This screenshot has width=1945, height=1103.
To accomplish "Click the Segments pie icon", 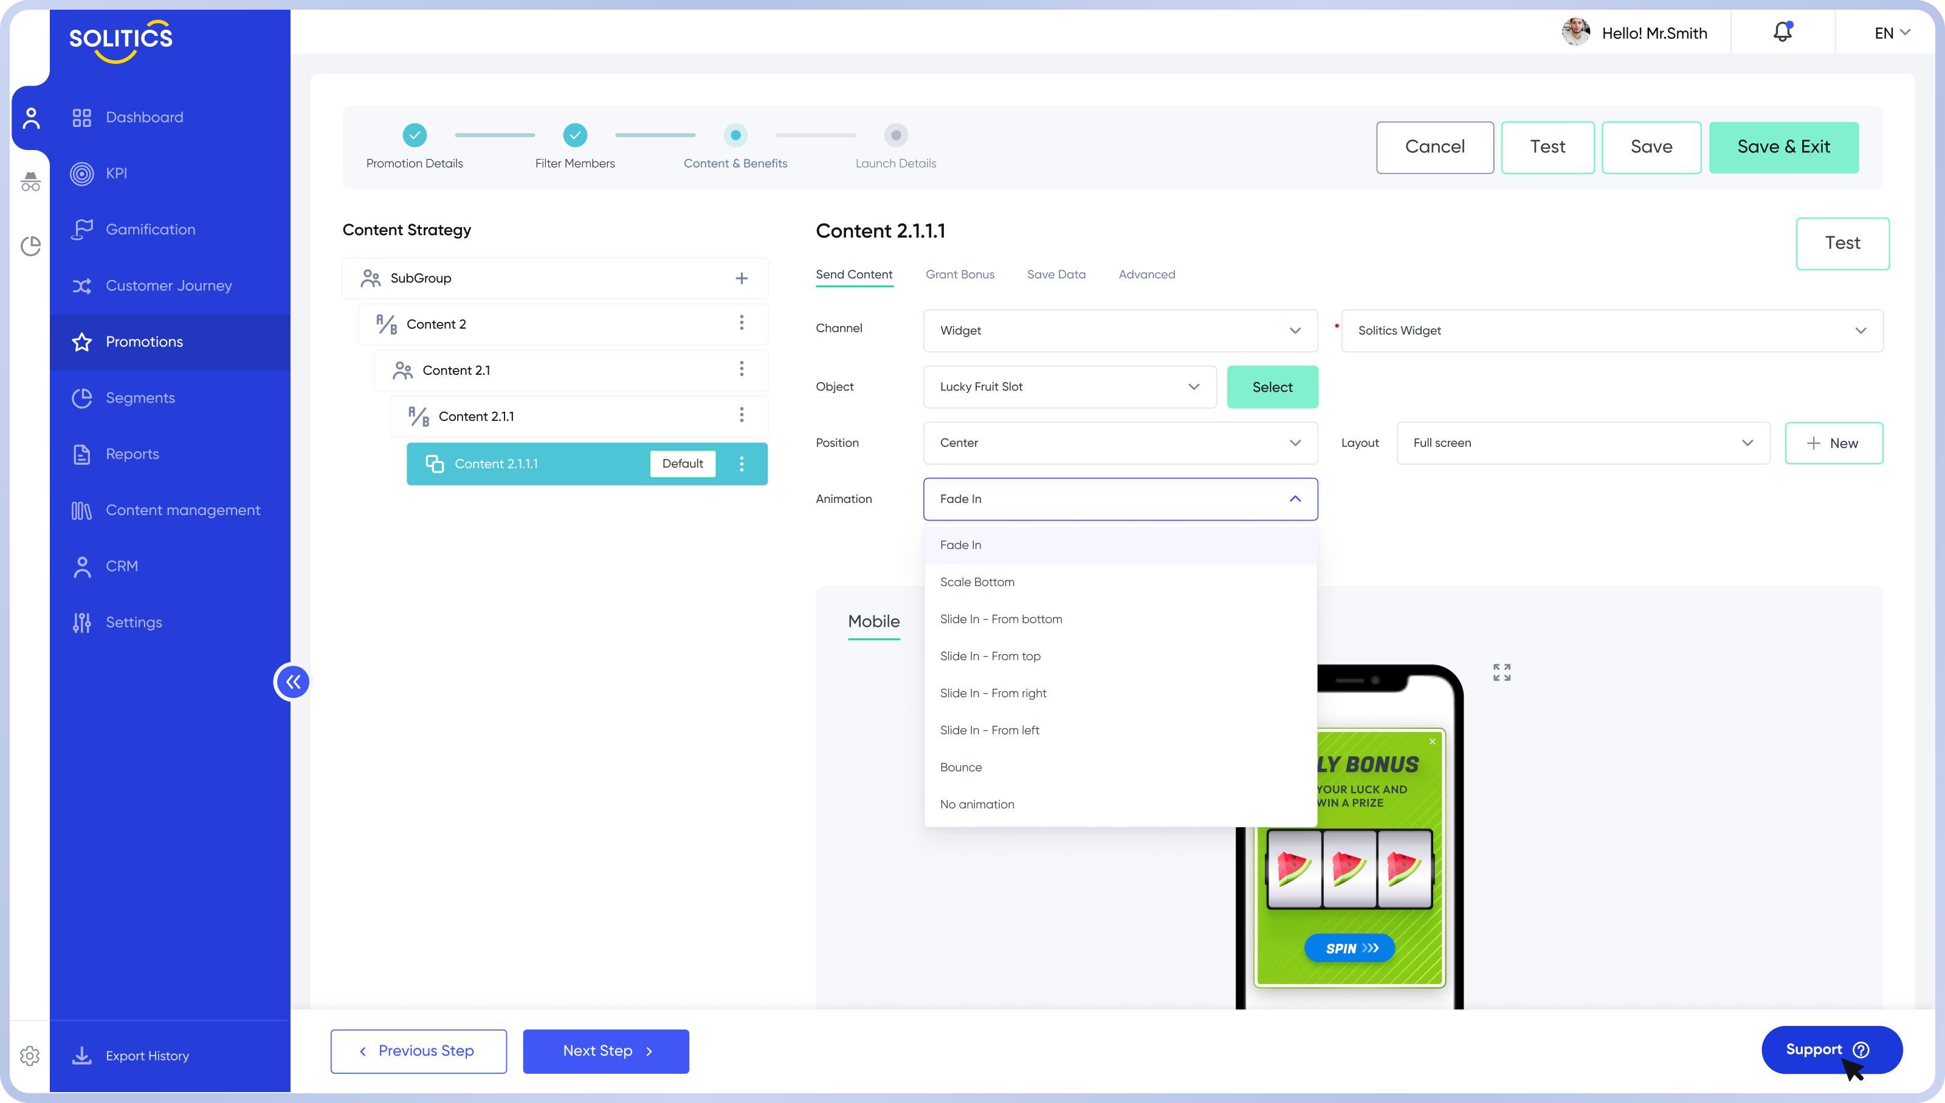I will (82, 398).
